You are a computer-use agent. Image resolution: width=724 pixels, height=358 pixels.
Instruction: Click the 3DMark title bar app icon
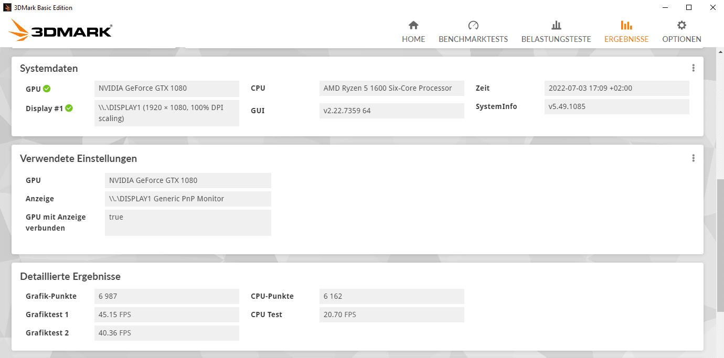(x=7, y=7)
